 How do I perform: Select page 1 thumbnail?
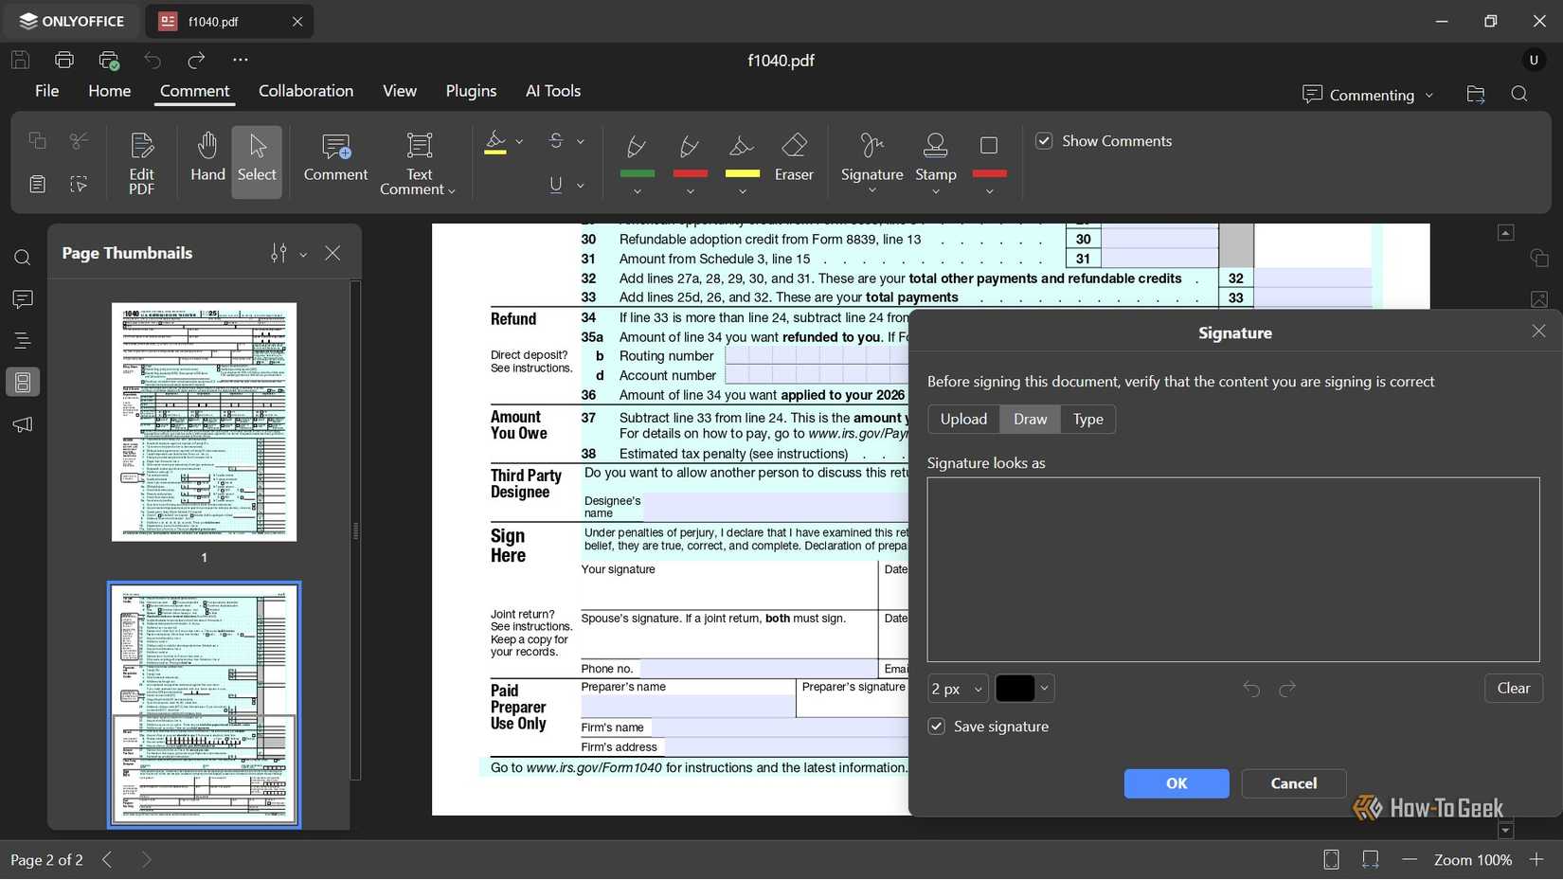204,422
